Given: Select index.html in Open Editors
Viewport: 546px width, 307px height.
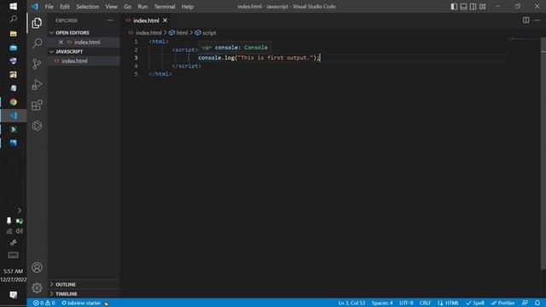Looking at the screenshot, I should (x=84, y=42).
